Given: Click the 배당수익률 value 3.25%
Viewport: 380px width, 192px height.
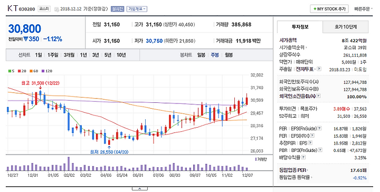Looking at the screenshot, I should click(x=360, y=158).
